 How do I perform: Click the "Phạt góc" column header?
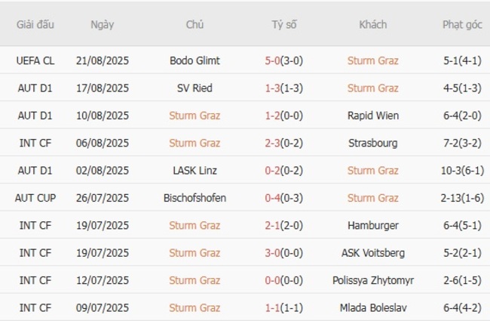[x=461, y=24]
